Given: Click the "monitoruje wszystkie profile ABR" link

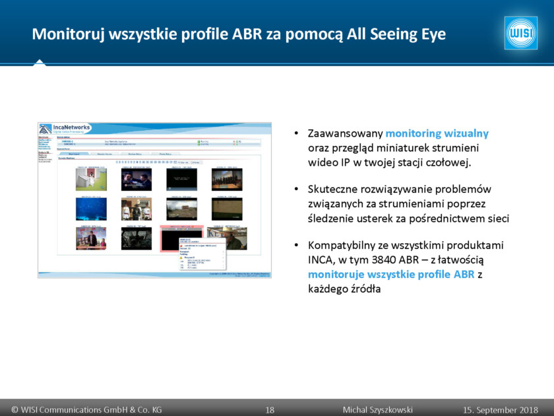Looking at the screenshot, I should coord(390,274).
